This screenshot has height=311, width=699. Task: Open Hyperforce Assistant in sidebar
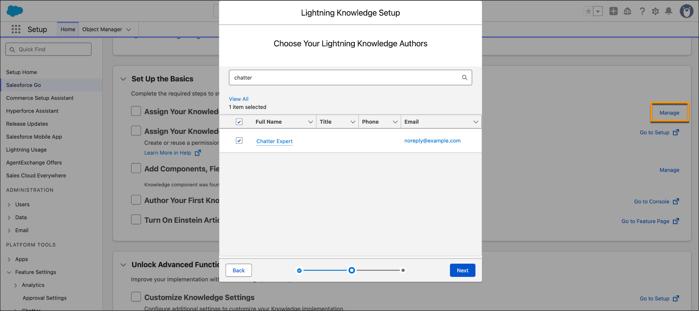32,111
